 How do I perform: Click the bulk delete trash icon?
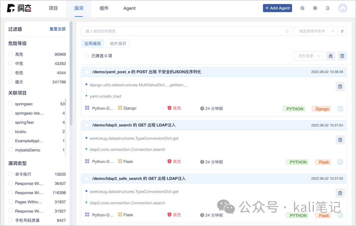point(342,56)
